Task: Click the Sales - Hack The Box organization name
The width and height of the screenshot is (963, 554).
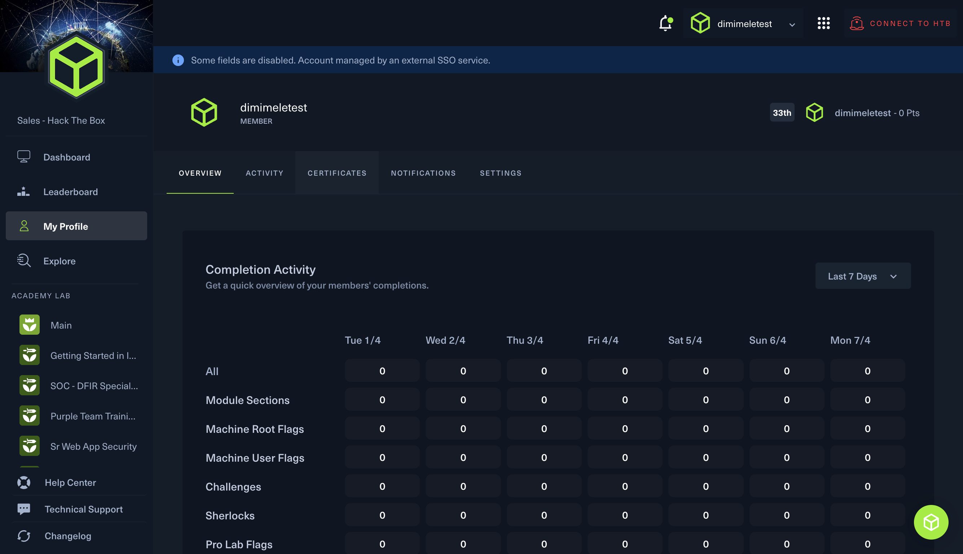Action: pyautogui.click(x=61, y=120)
